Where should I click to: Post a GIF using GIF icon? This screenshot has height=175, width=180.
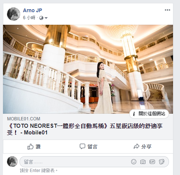[x=152, y=162]
